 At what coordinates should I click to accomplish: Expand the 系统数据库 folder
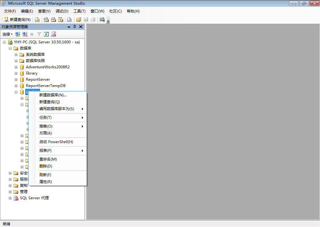point(16,55)
